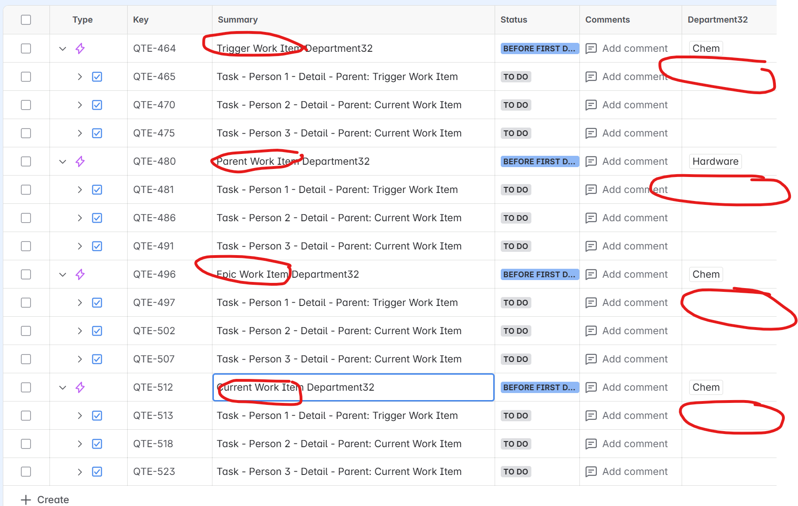Viewport: 798px width, 506px height.
Task: Click the Epic icon for QTE-464
Action: pos(80,48)
